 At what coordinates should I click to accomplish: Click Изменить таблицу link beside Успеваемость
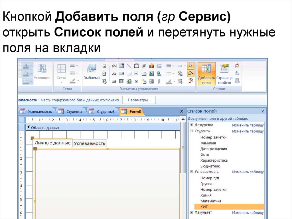(x=248, y=172)
